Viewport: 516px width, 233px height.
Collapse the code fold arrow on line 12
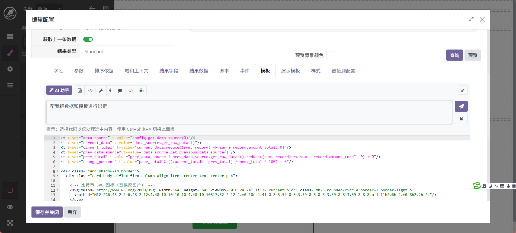click(57, 190)
